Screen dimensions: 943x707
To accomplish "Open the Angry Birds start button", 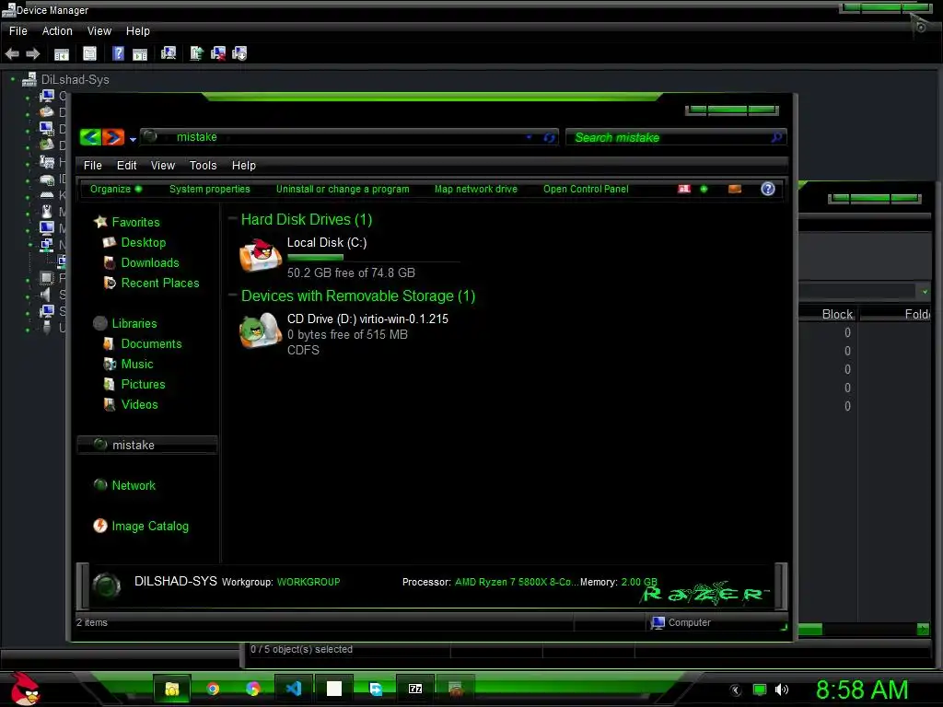I will (x=24, y=689).
